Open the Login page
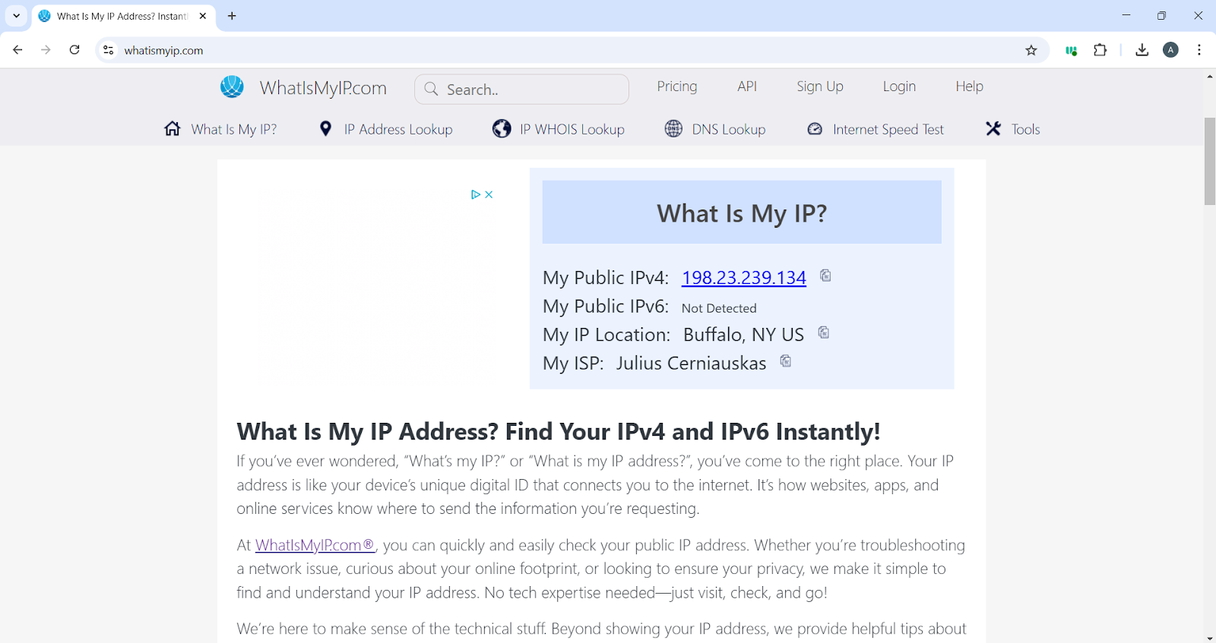Image resolution: width=1216 pixels, height=643 pixels. [x=899, y=87]
